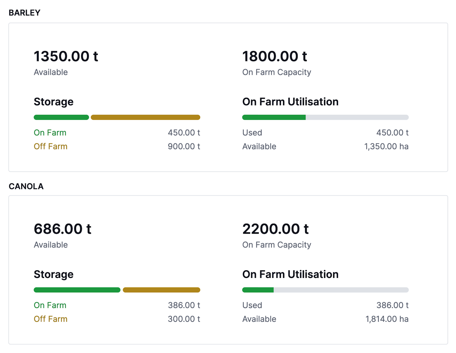Select the BARLEY section header
This screenshot has width=456, height=353.
click(x=24, y=13)
